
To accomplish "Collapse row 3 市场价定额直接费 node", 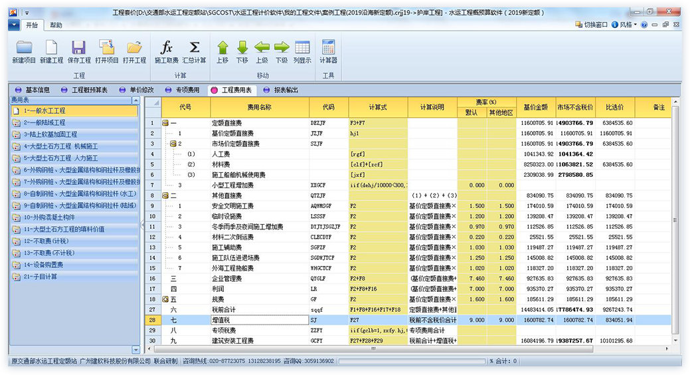I will (x=173, y=144).
